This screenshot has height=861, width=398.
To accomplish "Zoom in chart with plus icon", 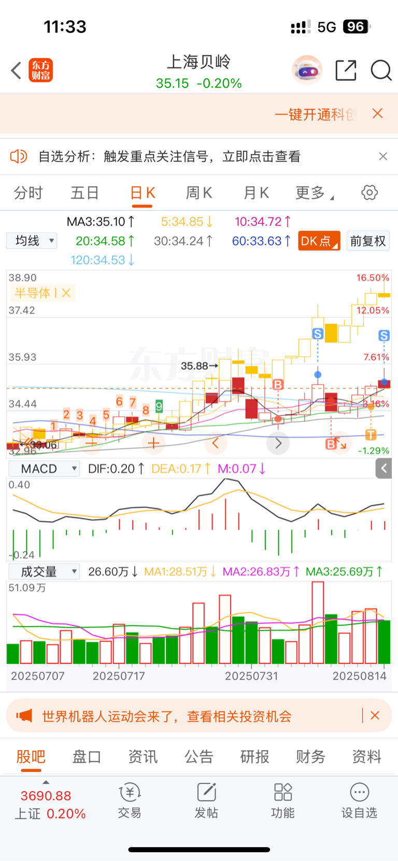I will coord(153,443).
